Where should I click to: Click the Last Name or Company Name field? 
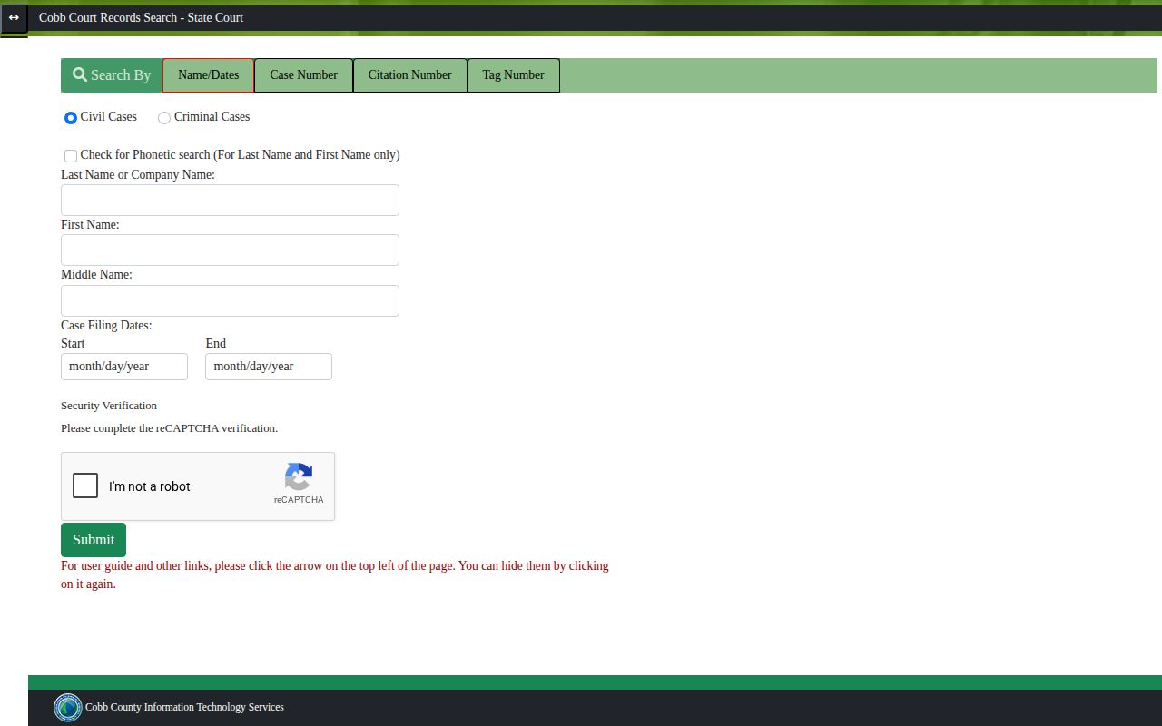tap(230, 201)
